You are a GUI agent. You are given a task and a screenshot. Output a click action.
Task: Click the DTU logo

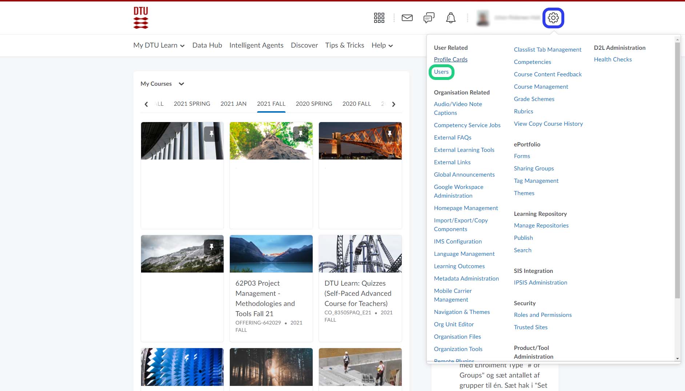tap(141, 18)
